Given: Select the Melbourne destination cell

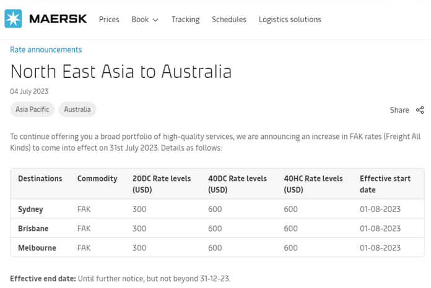Looking at the screenshot, I should pos(37,248).
